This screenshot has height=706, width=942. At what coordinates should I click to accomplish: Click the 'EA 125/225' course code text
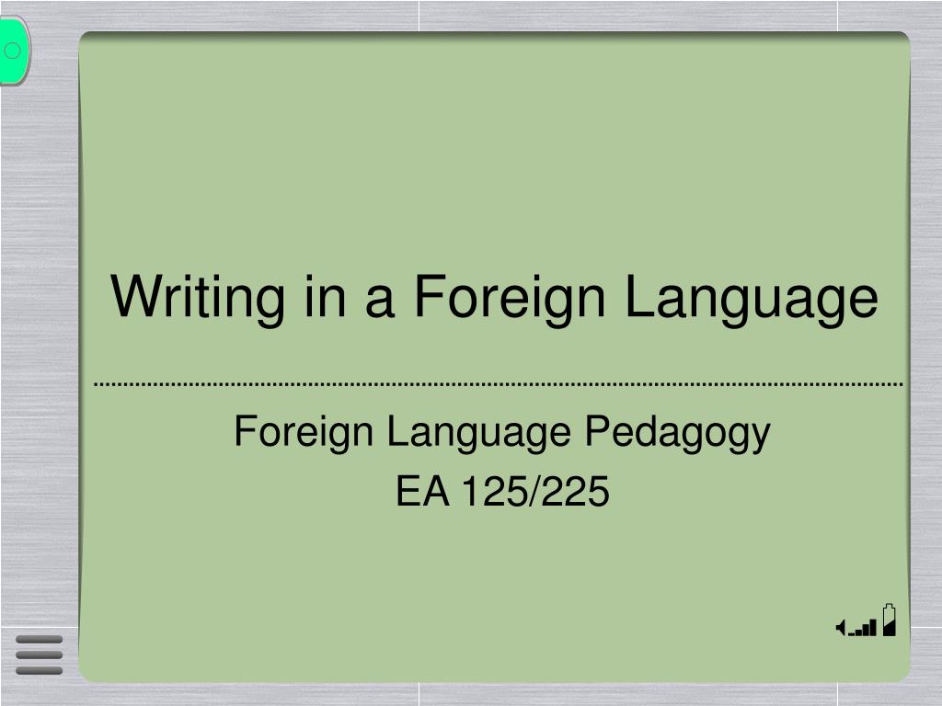pyautogui.click(x=502, y=492)
